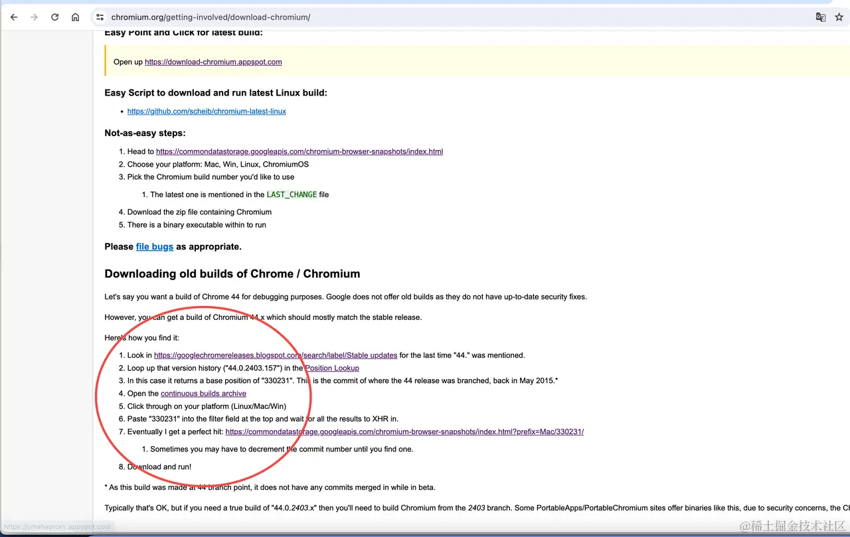Open the googlechromereleases Stable updates link

coord(276,355)
